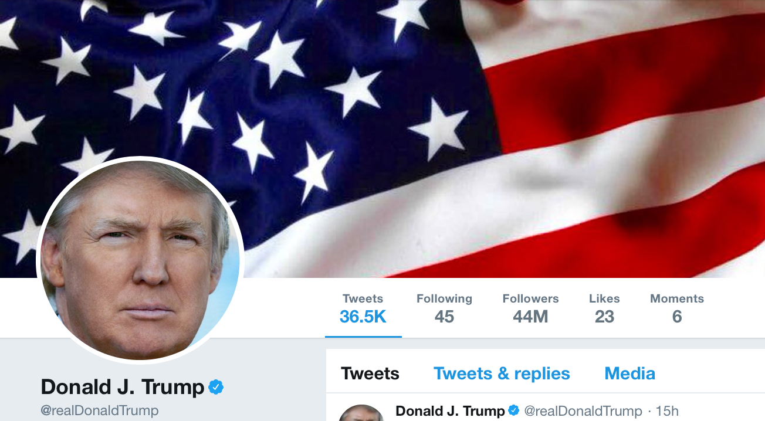Click the 36.5K tweets count number
The height and width of the screenshot is (421, 765).
(363, 317)
